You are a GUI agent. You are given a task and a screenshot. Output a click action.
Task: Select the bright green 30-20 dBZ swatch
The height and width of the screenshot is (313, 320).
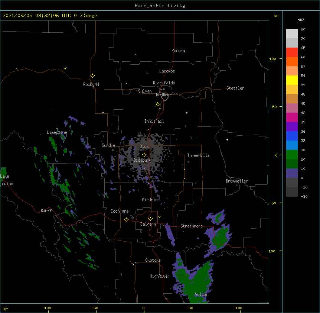(292, 155)
